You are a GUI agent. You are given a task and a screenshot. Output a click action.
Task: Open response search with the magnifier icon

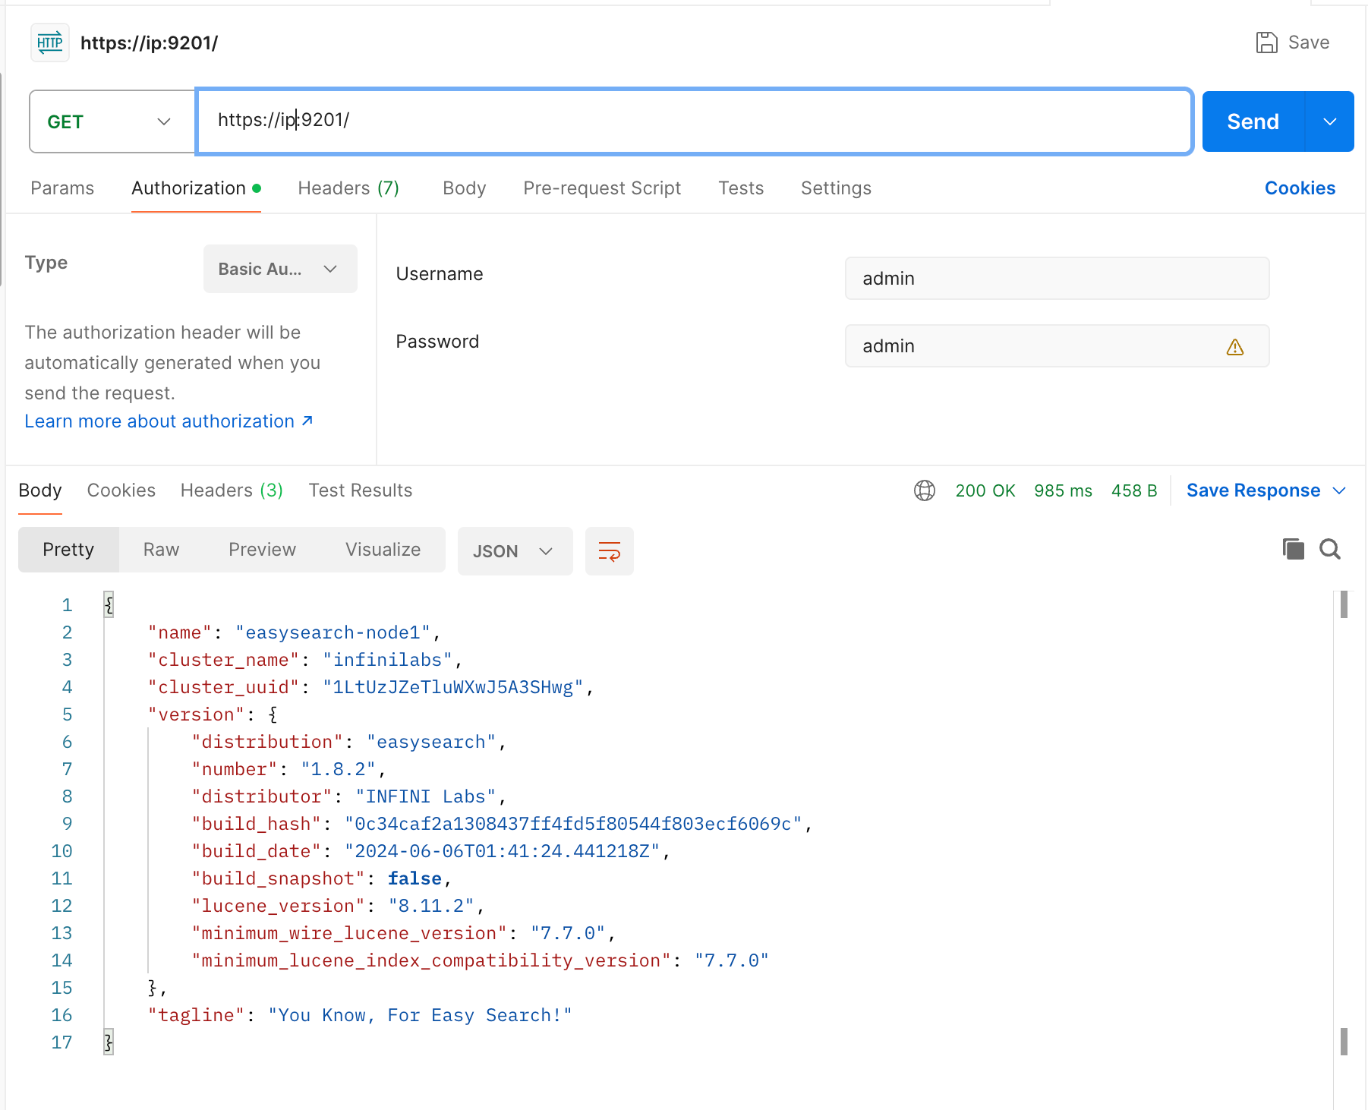tap(1330, 549)
